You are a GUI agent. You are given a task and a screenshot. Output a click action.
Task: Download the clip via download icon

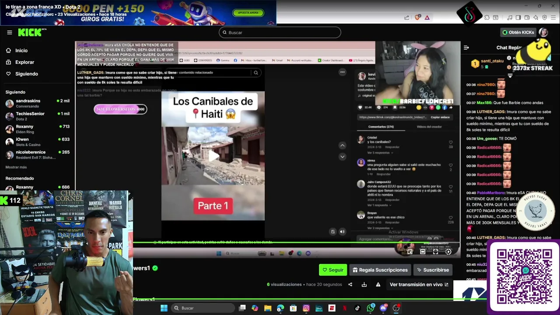click(x=364, y=284)
